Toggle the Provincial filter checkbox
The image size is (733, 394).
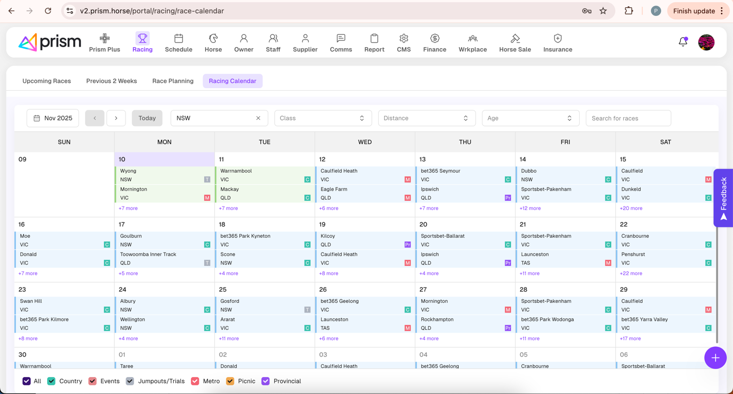pyautogui.click(x=266, y=381)
